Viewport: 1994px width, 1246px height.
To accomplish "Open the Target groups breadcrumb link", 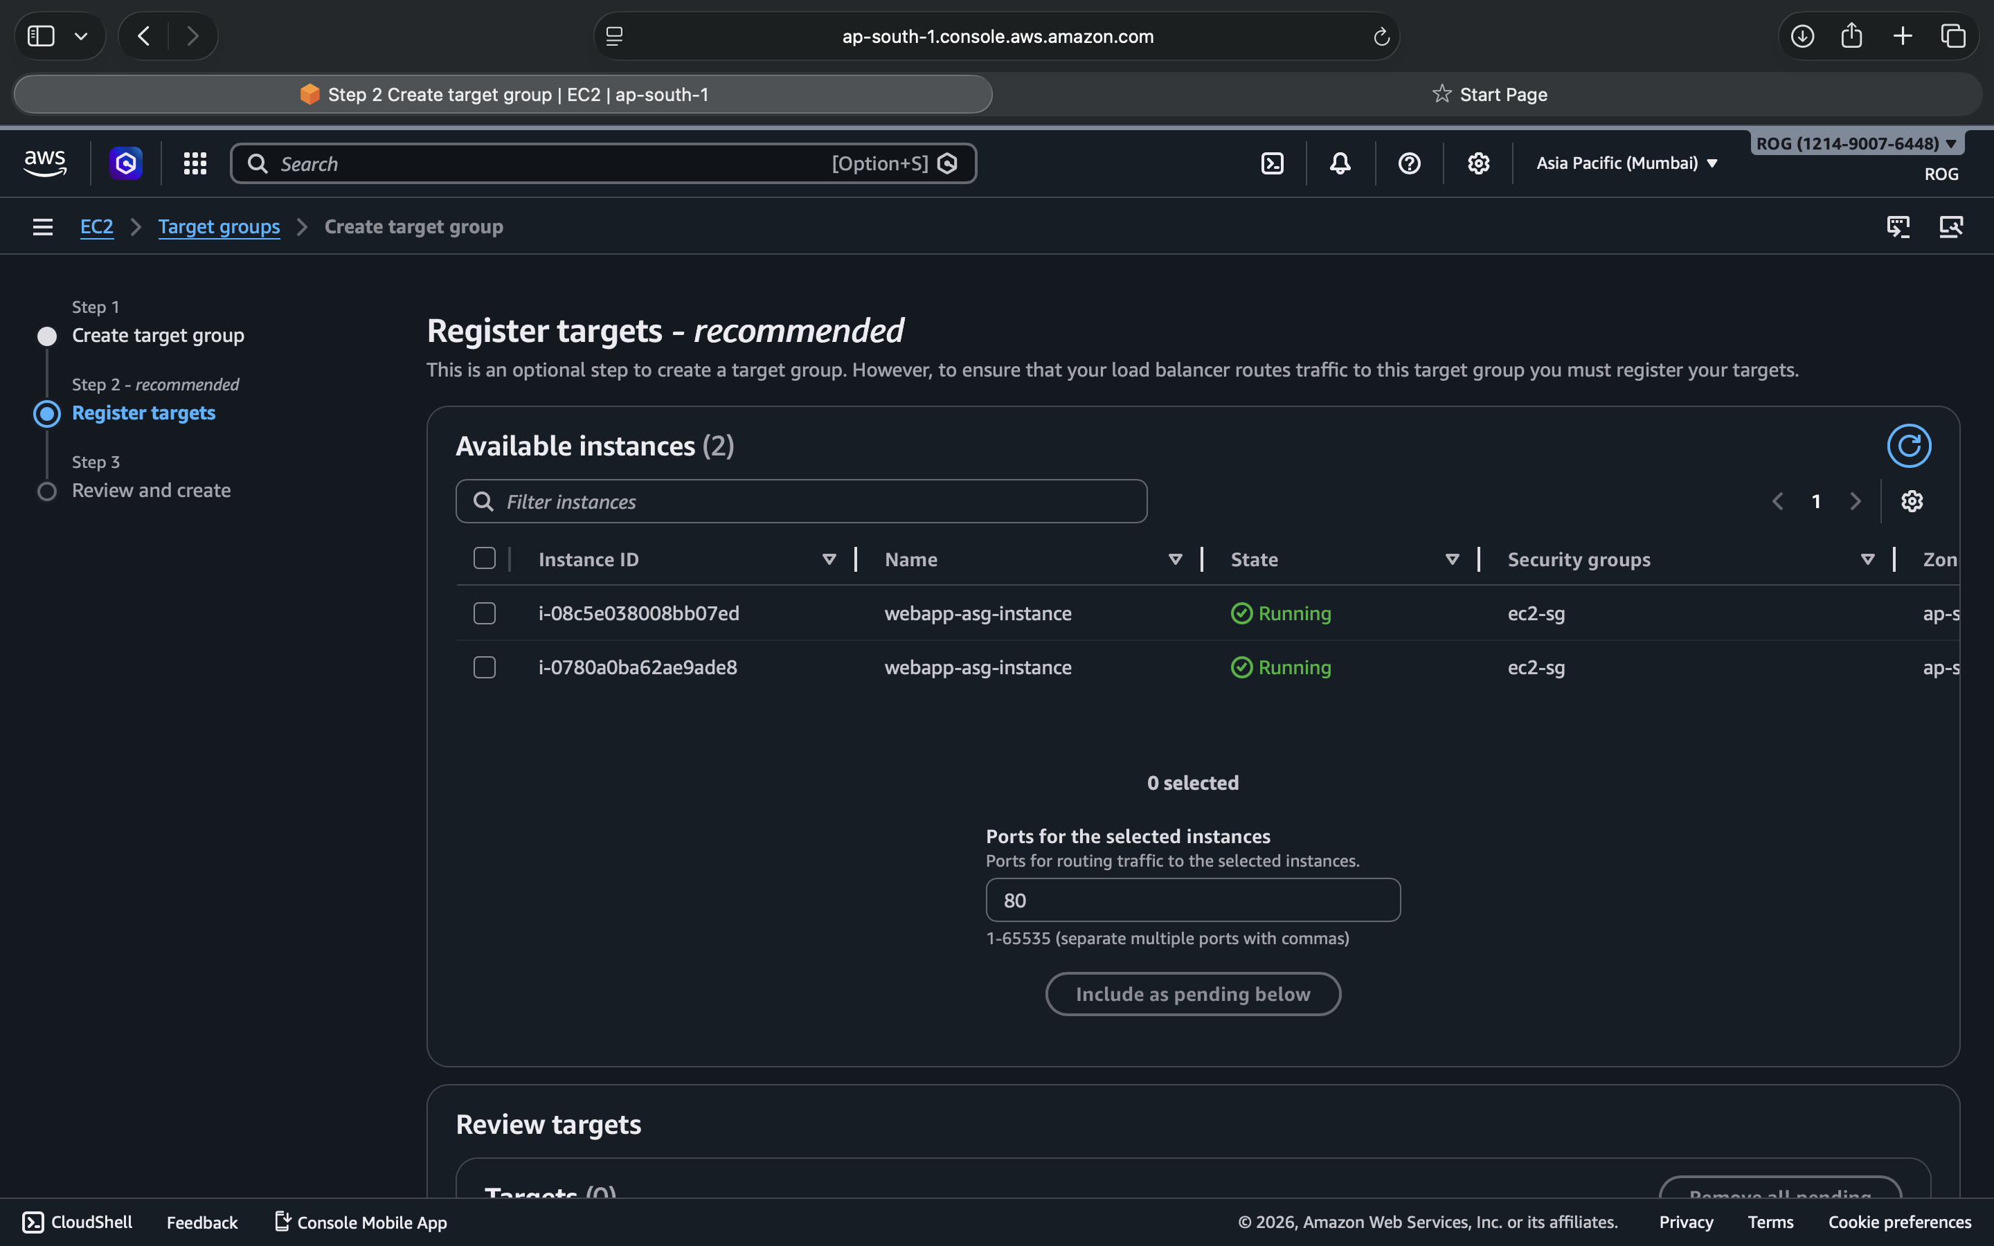I will [x=218, y=226].
